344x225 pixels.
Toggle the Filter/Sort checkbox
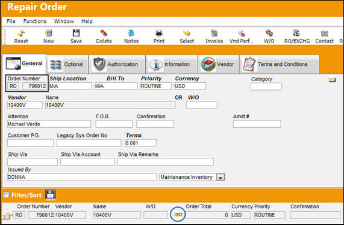tap(6, 194)
